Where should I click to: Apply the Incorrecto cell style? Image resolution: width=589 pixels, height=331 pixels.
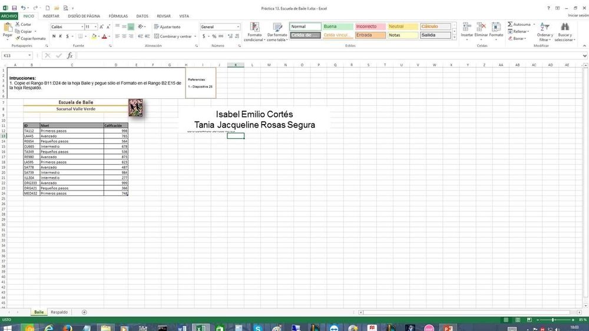click(369, 26)
